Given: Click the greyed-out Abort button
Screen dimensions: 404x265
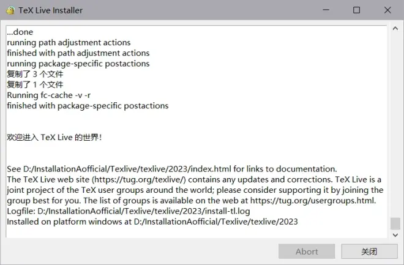Looking at the screenshot, I should 307,252.
